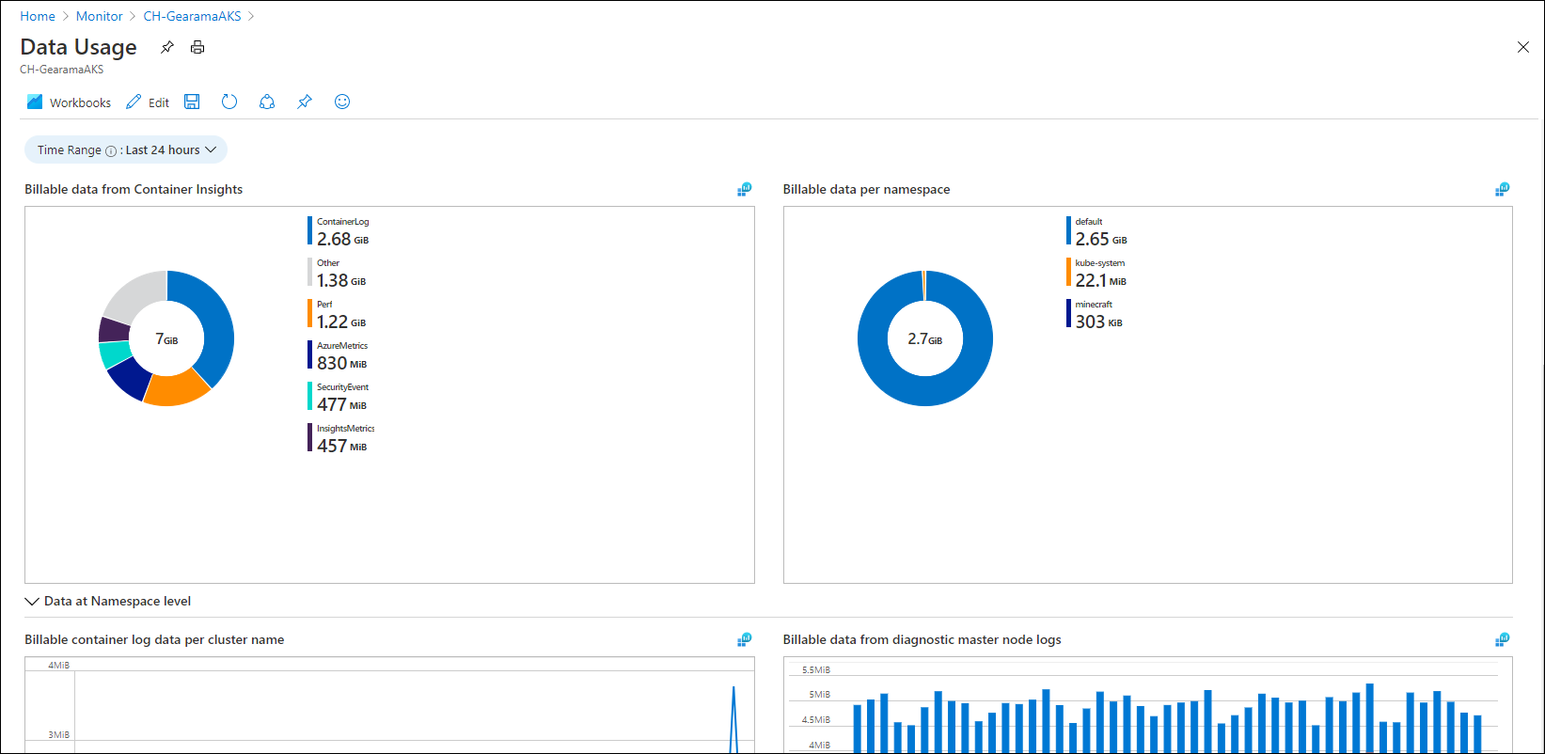The image size is (1545, 754).
Task: Click the Edit pencil button
Action: coord(148,102)
